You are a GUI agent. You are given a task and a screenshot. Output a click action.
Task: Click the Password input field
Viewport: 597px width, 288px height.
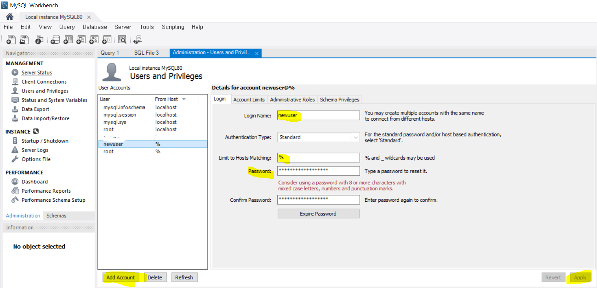tap(319, 171)
